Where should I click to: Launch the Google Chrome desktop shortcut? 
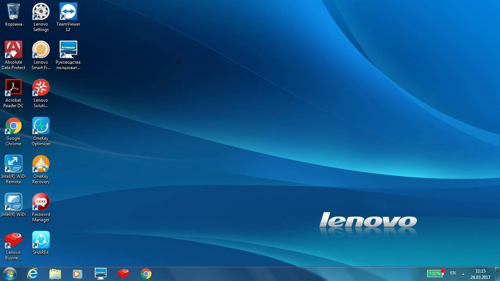tap(14, 131)
